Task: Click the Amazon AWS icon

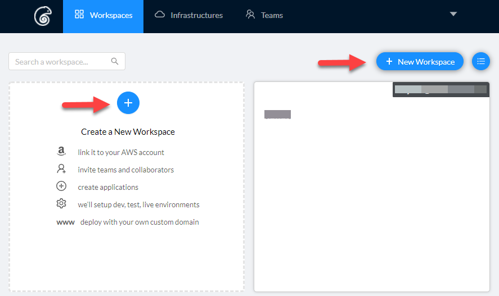Action: pyautogui.click(x=62, y=152)
